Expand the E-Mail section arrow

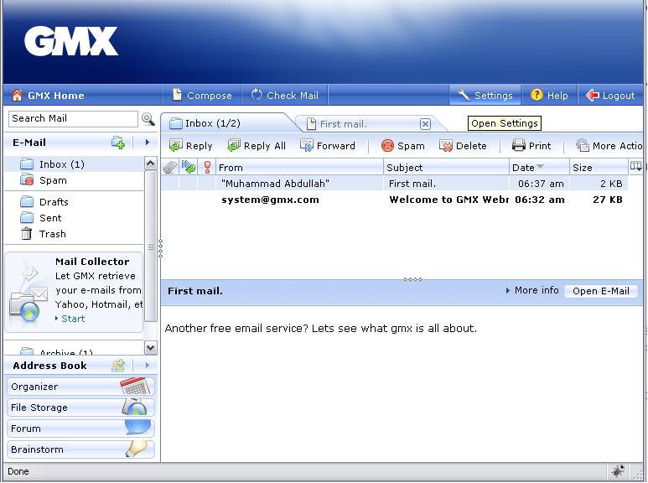coord(148,143)
